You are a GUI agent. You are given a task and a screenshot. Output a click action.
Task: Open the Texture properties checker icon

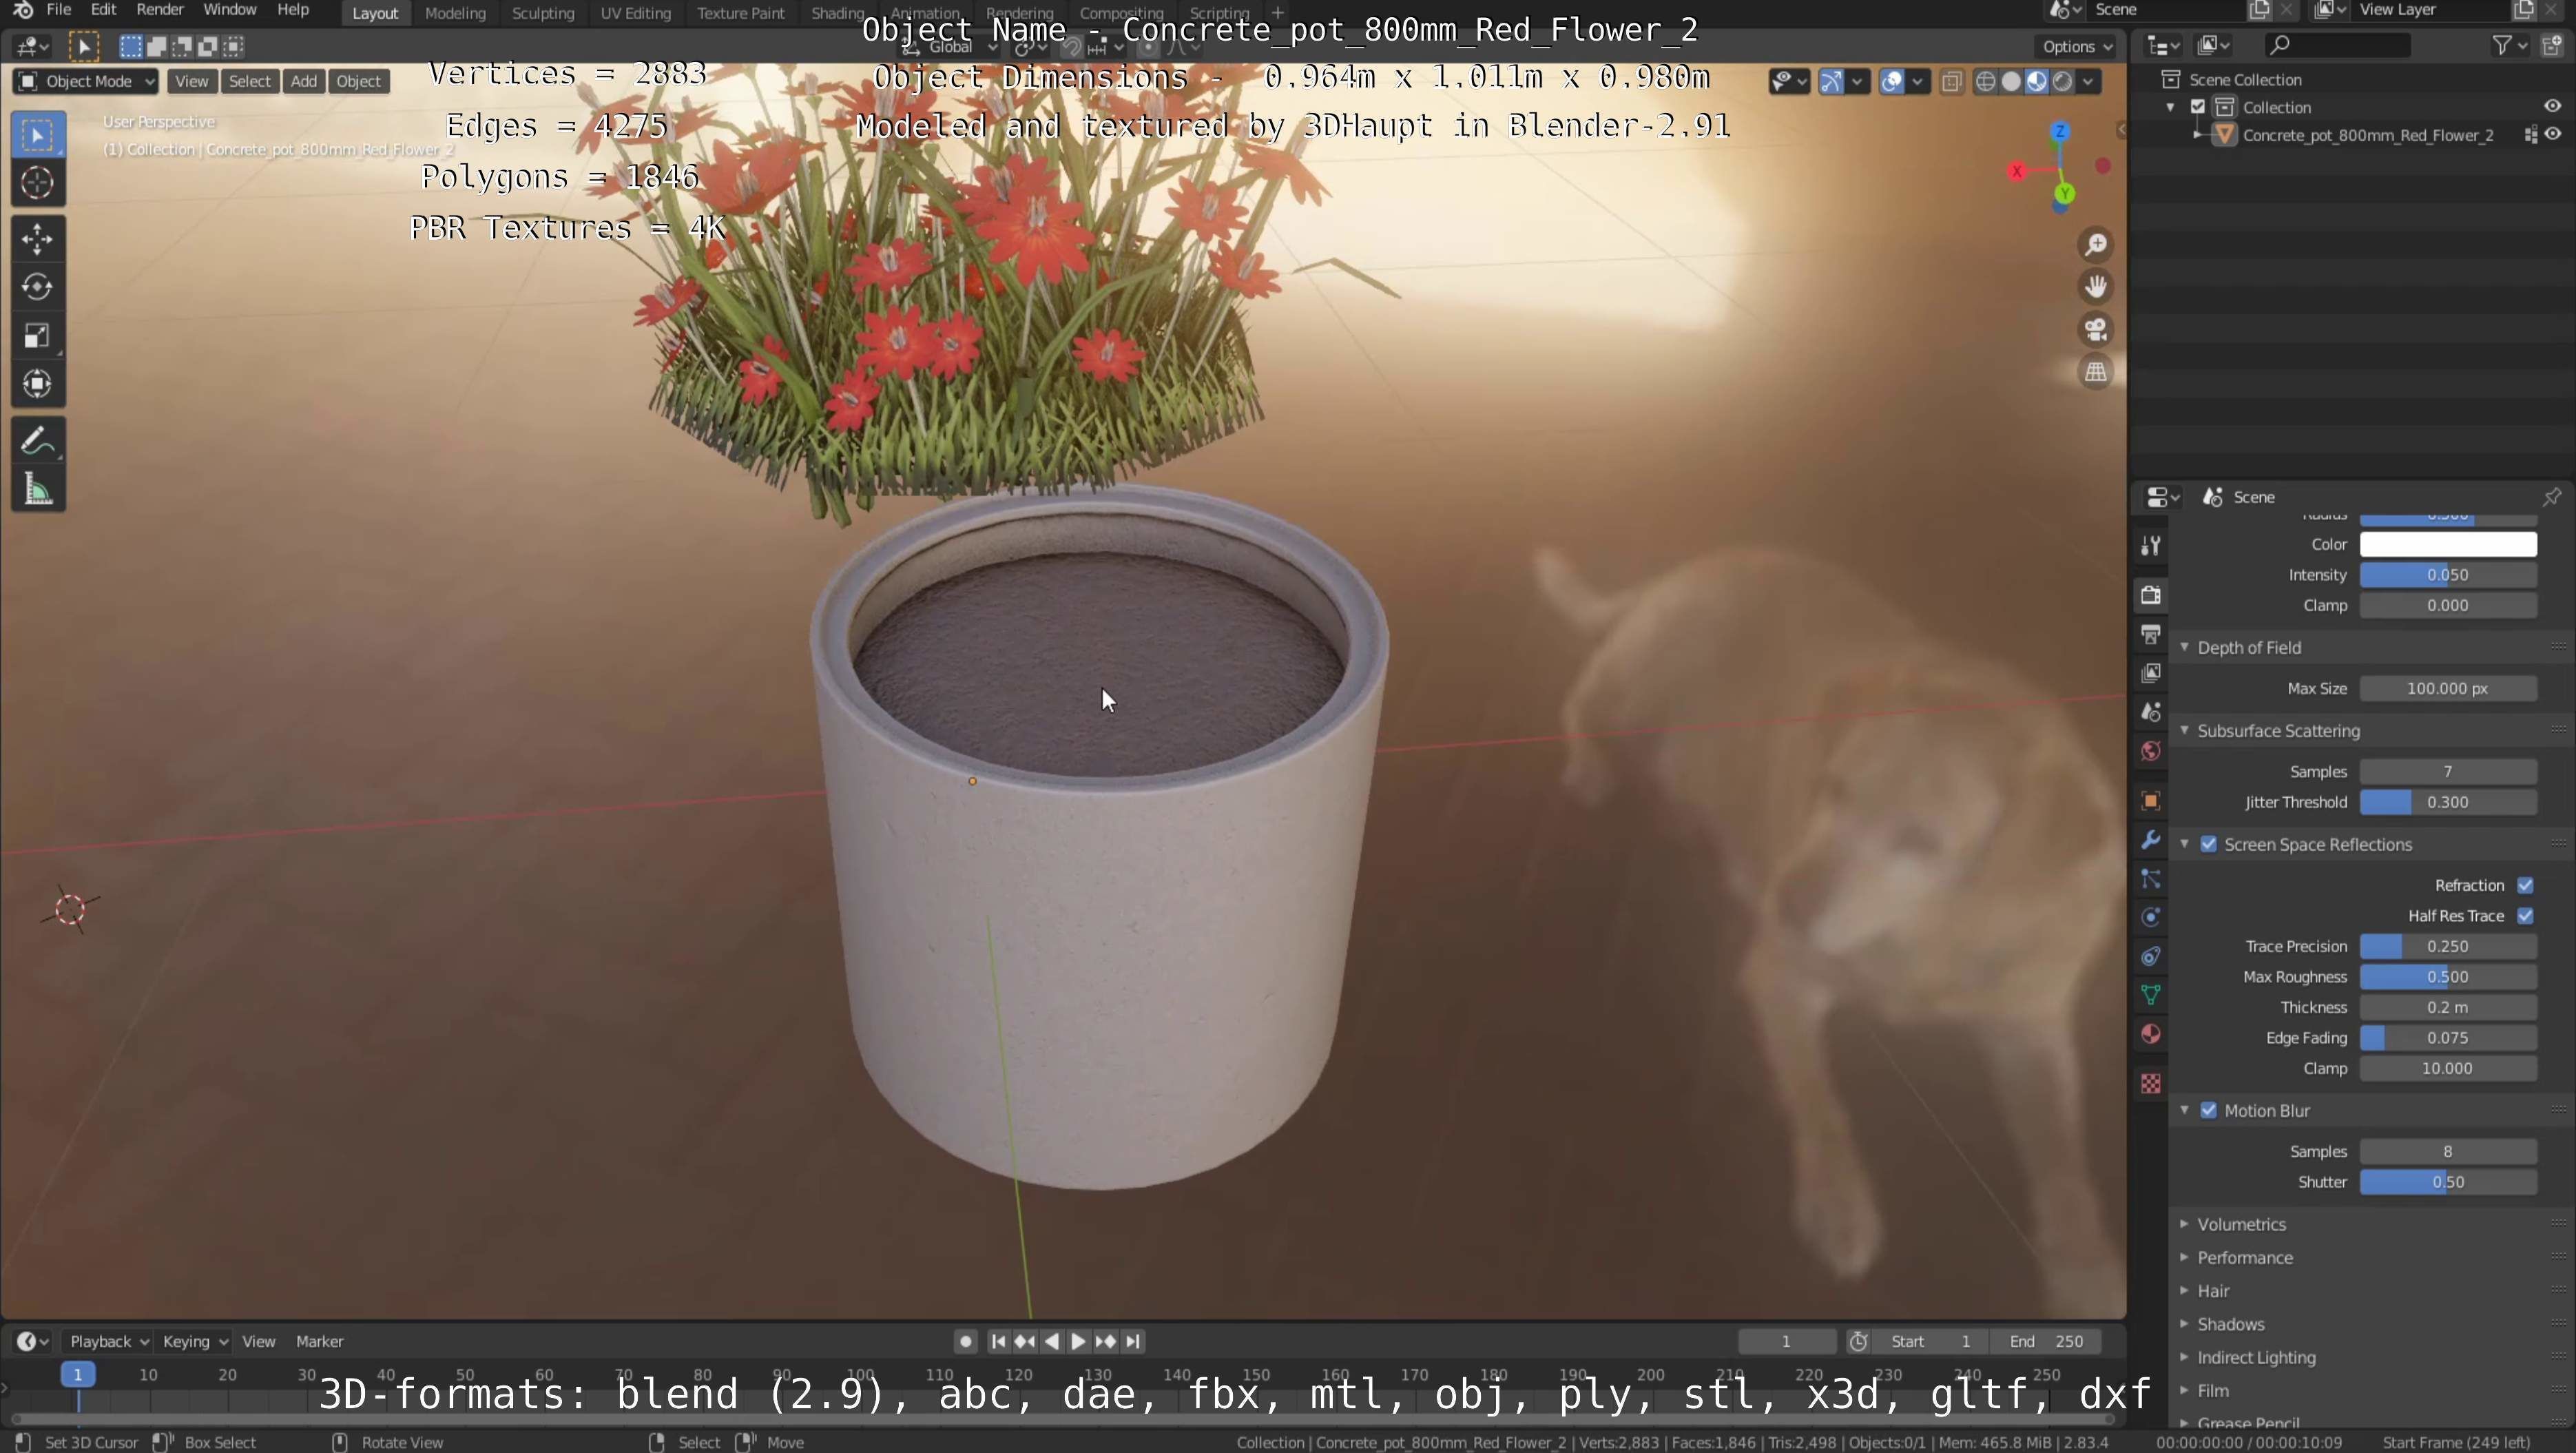point(2151,1084)
